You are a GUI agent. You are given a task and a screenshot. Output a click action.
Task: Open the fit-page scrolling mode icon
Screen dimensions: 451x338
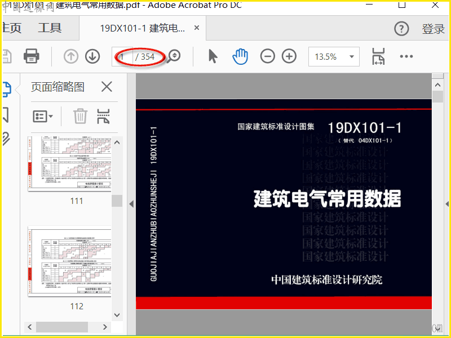coord(378,56)
